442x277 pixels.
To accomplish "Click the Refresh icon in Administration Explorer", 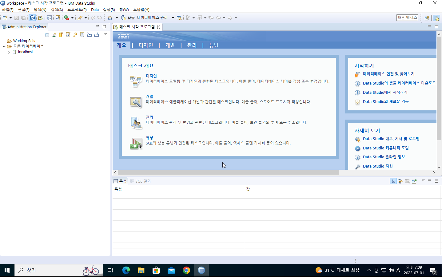I will point(75,35).
